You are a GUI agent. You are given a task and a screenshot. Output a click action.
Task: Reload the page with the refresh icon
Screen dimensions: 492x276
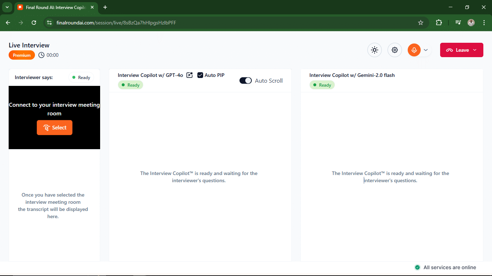tap(34, 23)
